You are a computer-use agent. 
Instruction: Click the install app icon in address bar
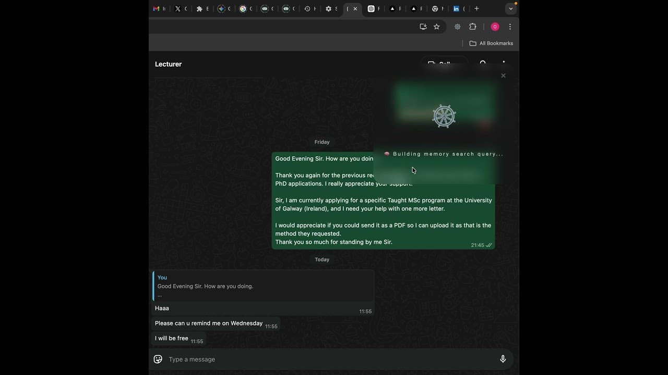point(423,27)
